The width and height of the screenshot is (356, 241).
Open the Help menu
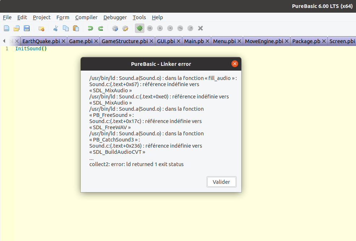[x=157, y=17]
